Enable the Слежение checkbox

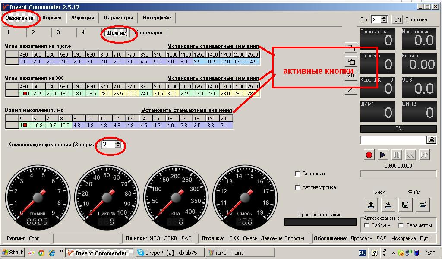click(x=297, y=174)
